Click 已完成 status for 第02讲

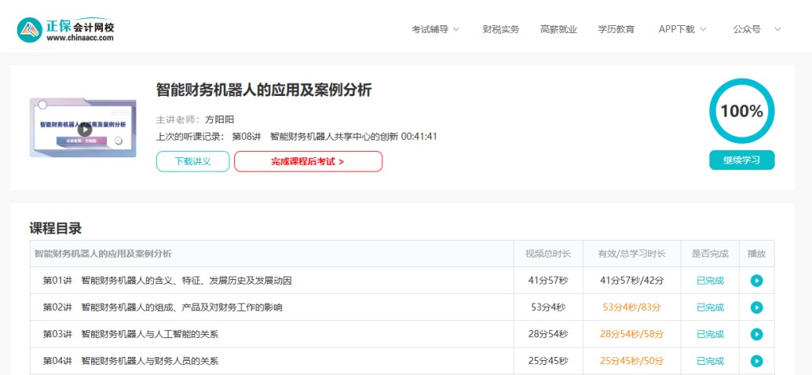(x=710, y=307)
